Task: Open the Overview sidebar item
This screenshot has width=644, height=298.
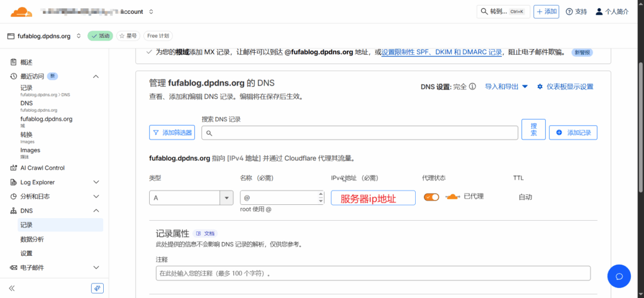Action: pos(26,62)
